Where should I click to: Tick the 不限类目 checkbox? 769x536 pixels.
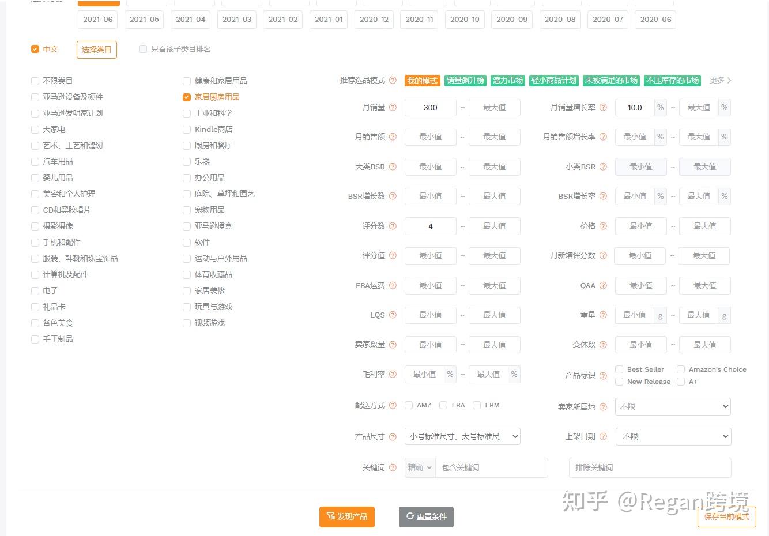35,81
